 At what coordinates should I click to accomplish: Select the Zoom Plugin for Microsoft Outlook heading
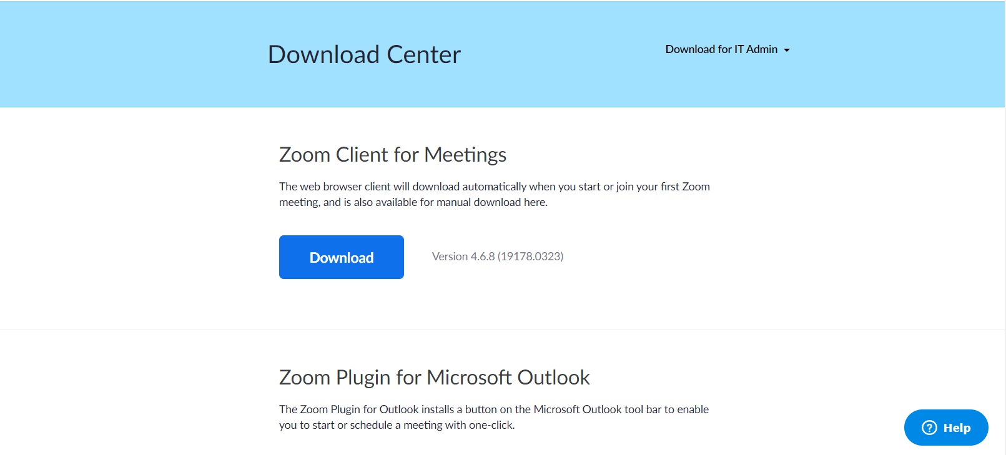[x=435, y=377]
